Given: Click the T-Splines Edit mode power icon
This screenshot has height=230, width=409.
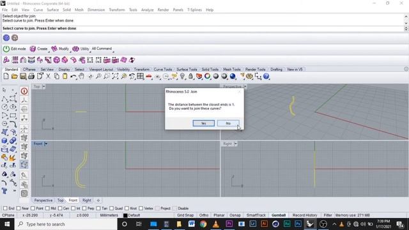Looking at the screenshot, I should tap(6, 49).
